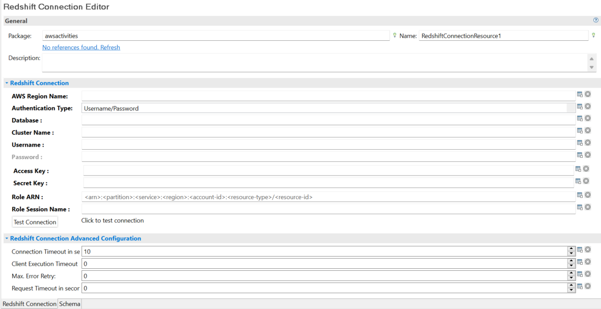
Task: Click into the Description text area
Action: (x=314, y=63)
